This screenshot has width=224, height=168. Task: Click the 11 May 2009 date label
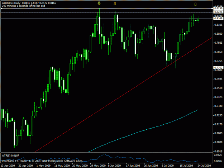tap(62, 165)
